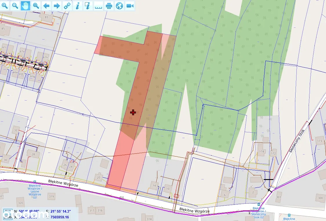Click the zoom out magnifier tool
The height and width of the screenshot is (221, 326).
pyautogui.click(x=15, y=5)
